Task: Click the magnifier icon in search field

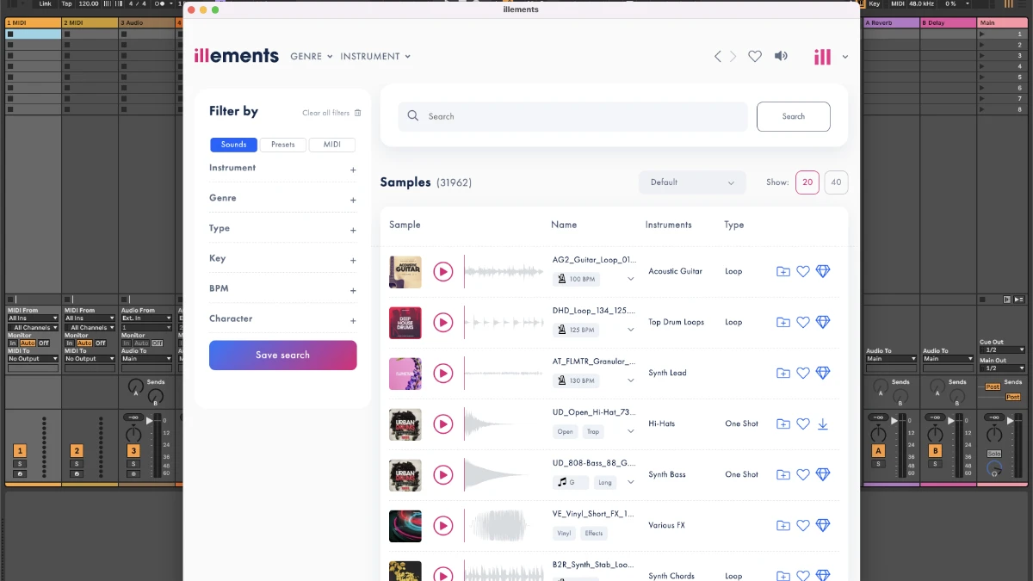Action: (x=412, y=116)
